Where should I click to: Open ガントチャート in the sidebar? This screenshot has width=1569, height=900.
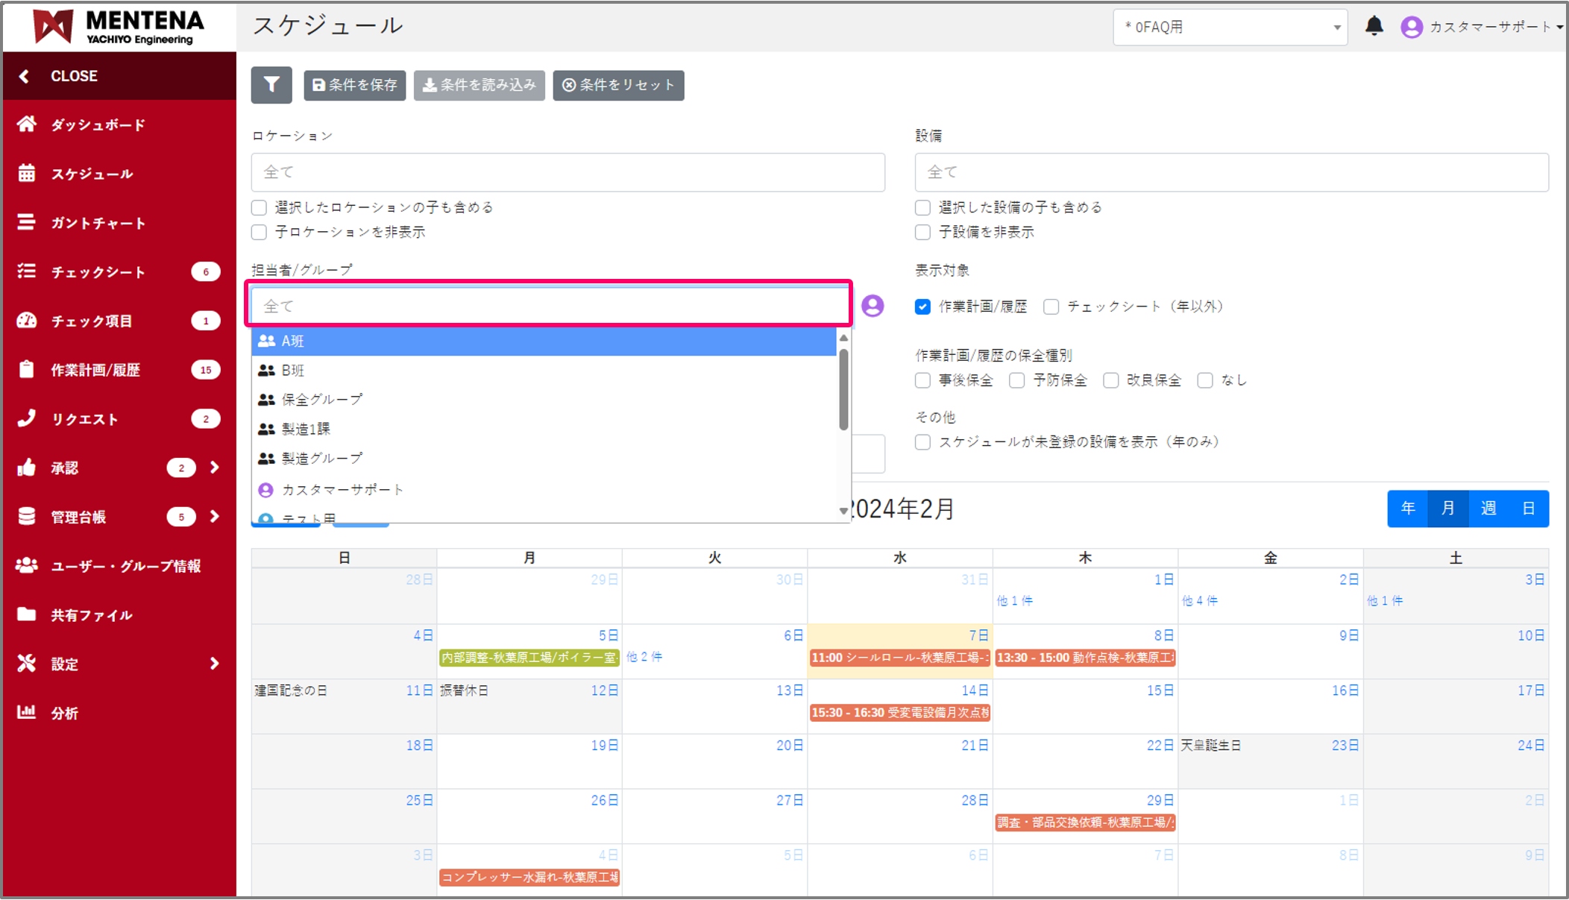point(97,223)
